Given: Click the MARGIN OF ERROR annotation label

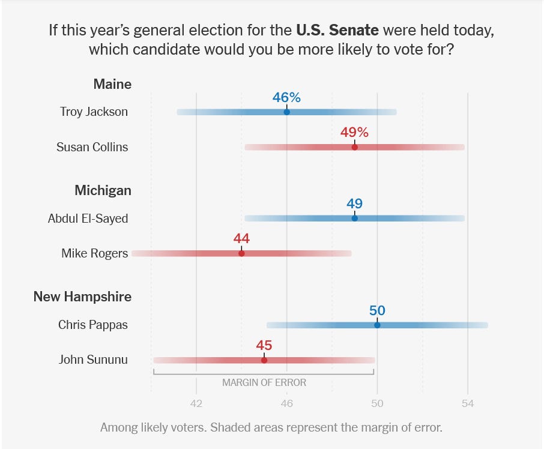Looking at the screenshot, I should coord(264,382).
